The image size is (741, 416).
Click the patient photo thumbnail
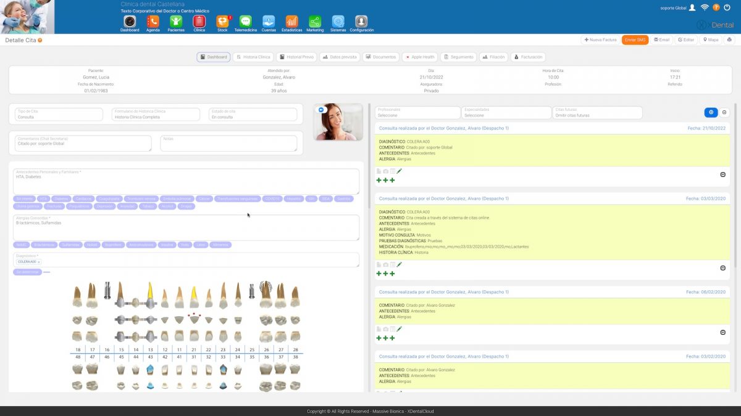click(338, 122)
